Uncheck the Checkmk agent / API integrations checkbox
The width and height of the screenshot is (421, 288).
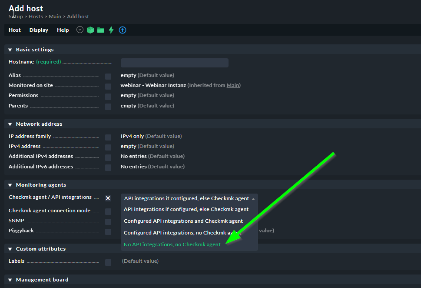[x=108, y=198]
